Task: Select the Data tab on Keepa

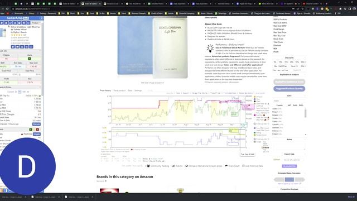Action: [130, 90]
